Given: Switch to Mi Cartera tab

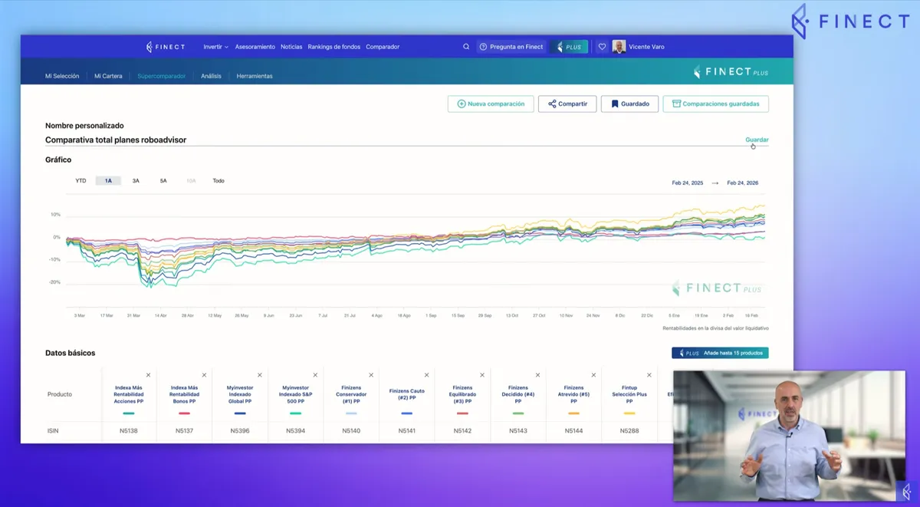Looking at the screenshot, I should coord(108,76).
